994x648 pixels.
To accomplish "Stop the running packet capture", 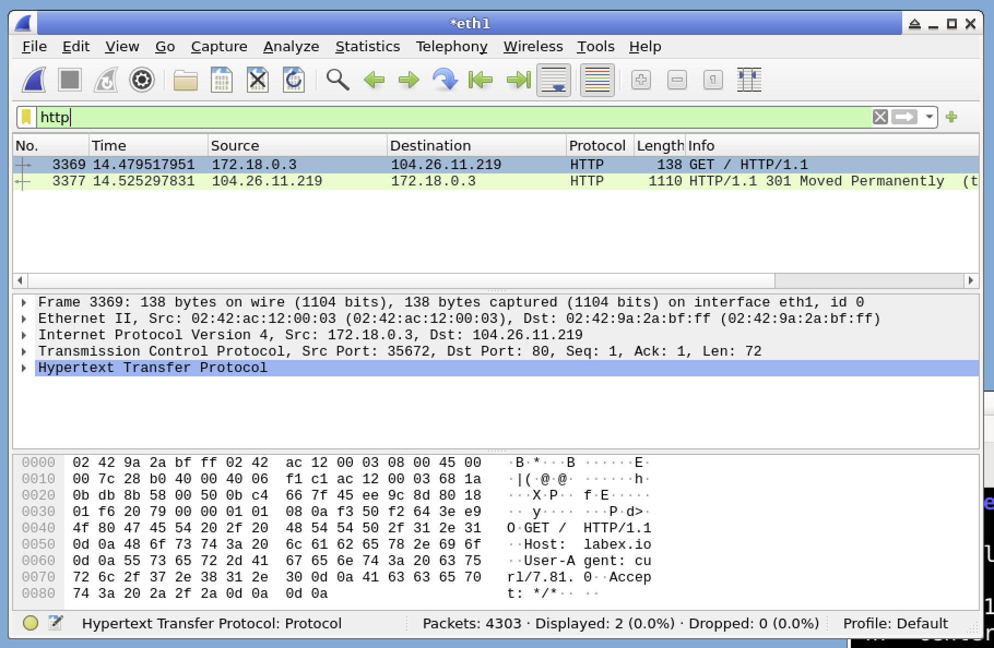I will point(70,80).
